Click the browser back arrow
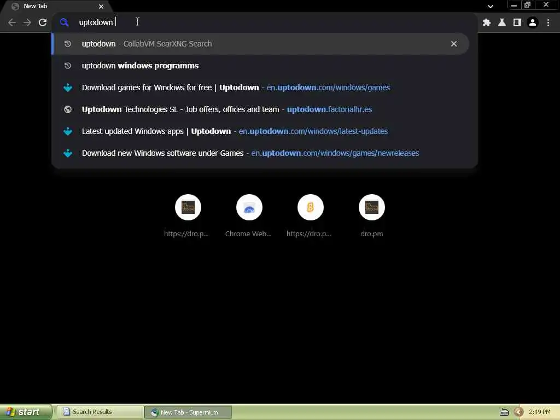The width and height of the screenshot is (560, 420). [12, 22]
